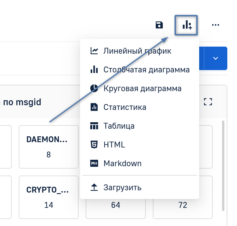Choose Столбчатая диаграмма menu item
The width and height of the screenshot is (237, 226).
click(x=146, y=70)
